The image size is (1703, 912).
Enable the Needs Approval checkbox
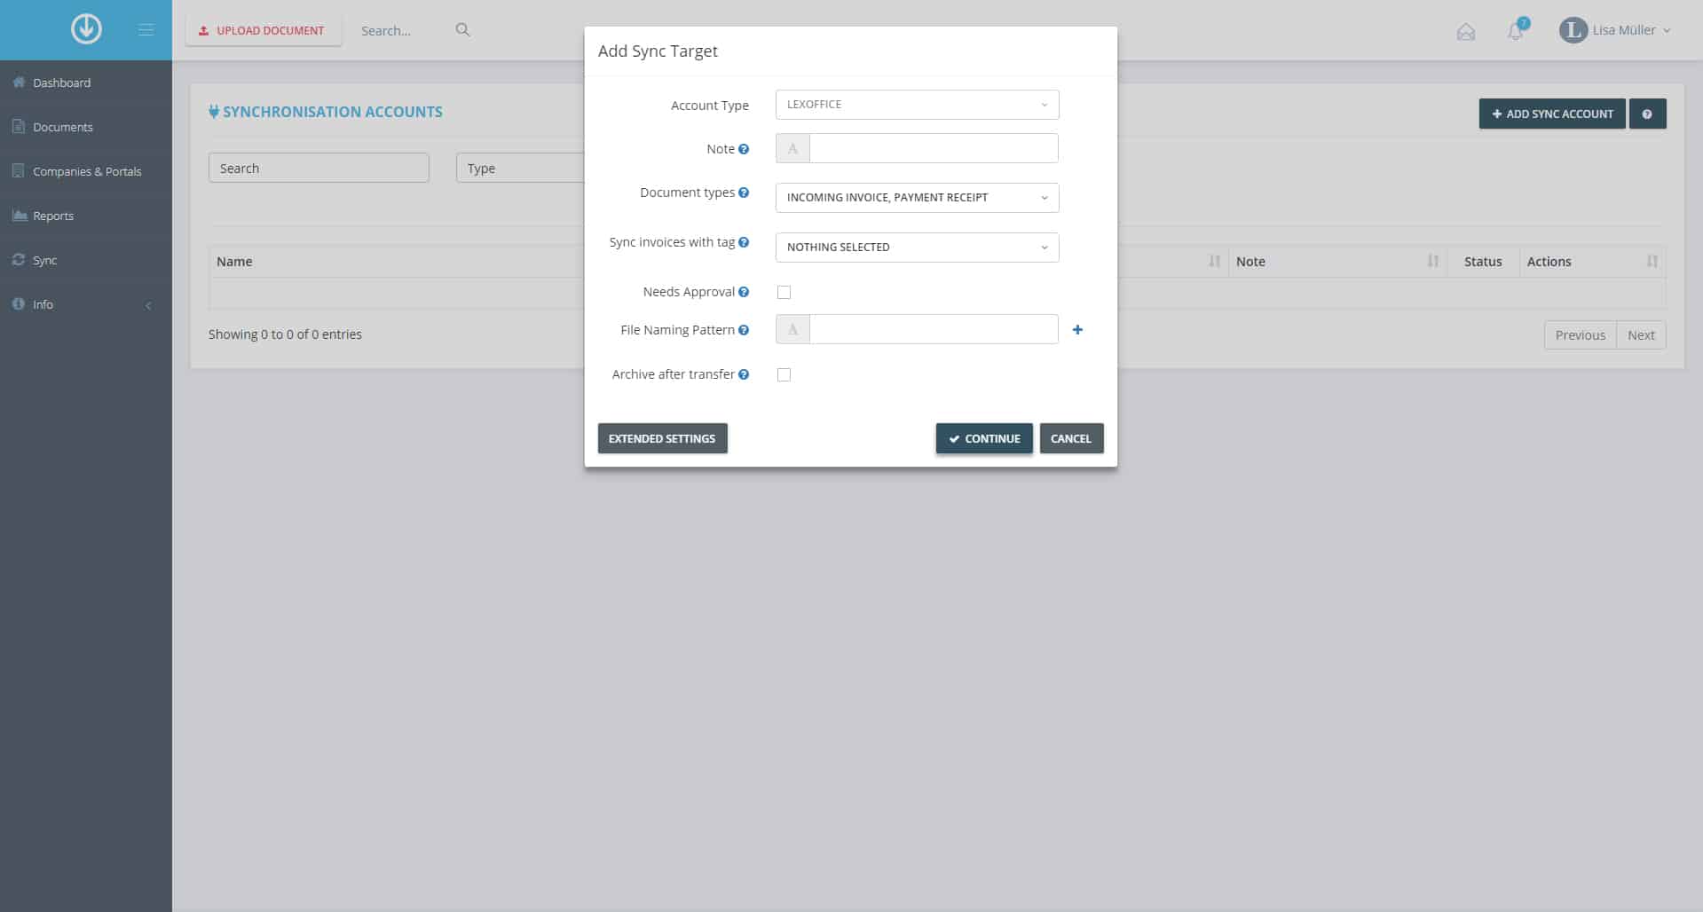point(784,292)
